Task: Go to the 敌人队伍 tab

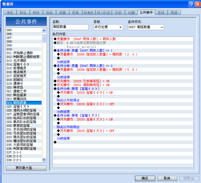Action: (x=104, y=13)
